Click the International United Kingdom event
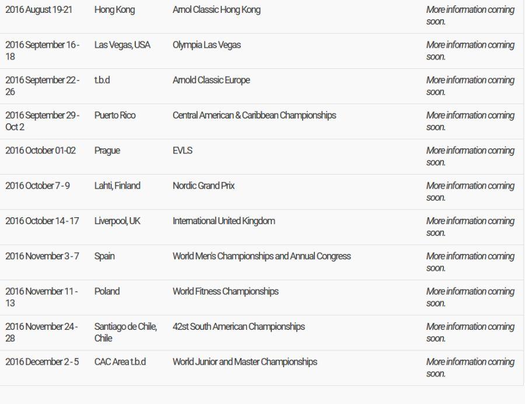Viewport: 525px width, 404px height. click(x=224, y=221)
